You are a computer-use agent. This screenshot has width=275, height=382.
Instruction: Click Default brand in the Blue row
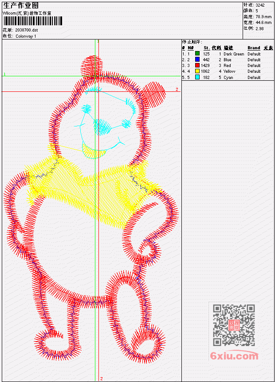coord(254,60)
